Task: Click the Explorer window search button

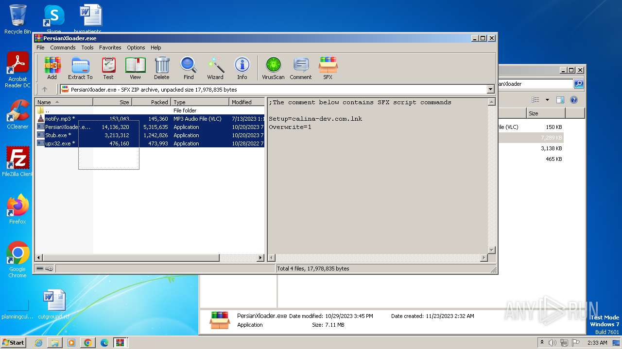Action: (579, 84)
